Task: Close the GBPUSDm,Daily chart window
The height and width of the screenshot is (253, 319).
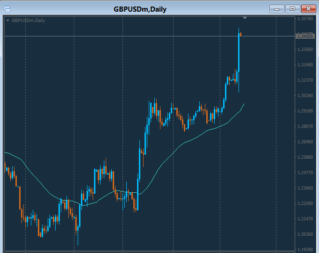Action: (x=309, y=9)
